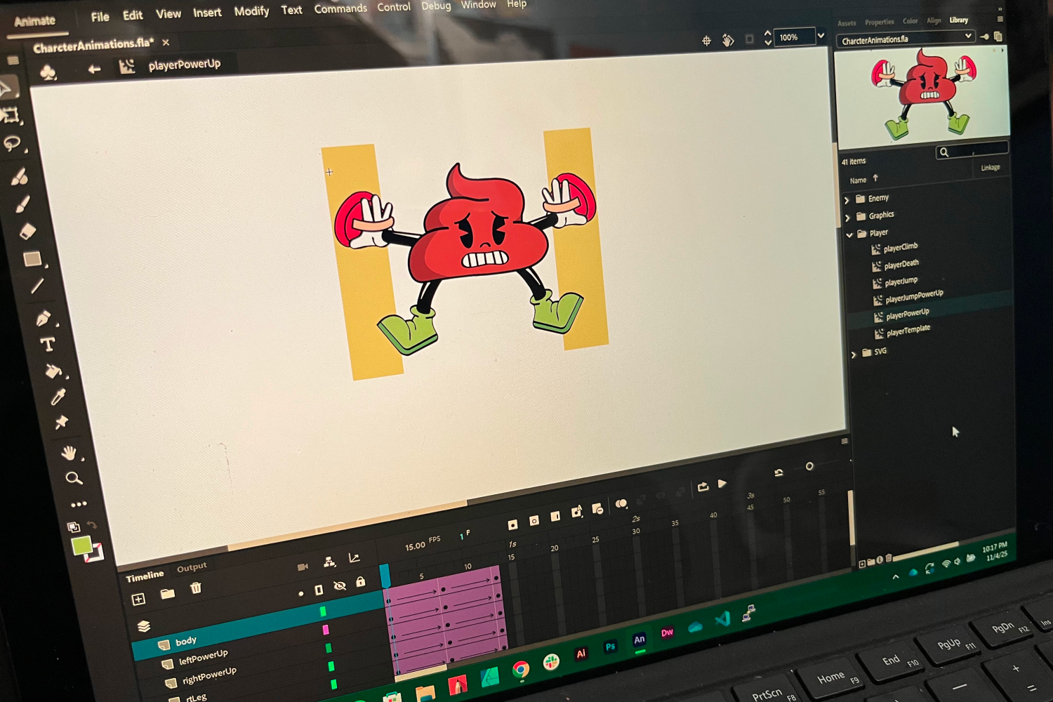Click the Insert Blank Keyframe icon
1053x702 pixels.
[x=534, y=520]
